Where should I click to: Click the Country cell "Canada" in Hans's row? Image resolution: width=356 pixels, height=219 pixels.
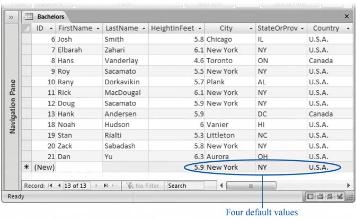[x=330, y=60]
